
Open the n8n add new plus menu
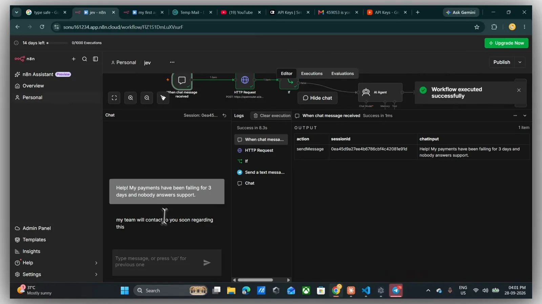click(x=74, y=59)
